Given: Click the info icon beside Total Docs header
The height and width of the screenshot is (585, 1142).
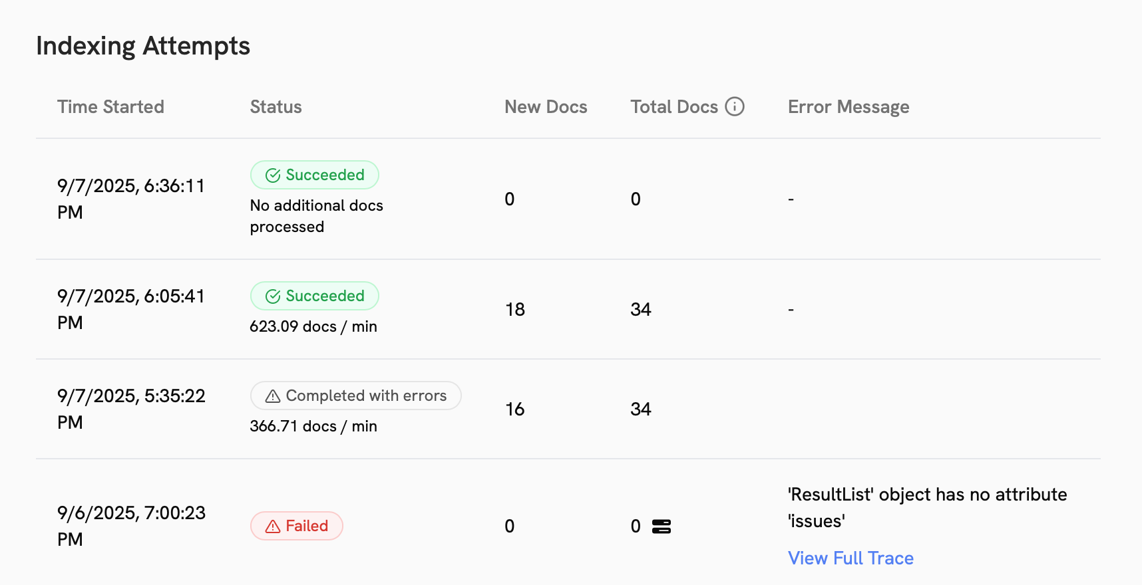Looking at the screenshot, I should pyautogui.click(x=734, y=106).
